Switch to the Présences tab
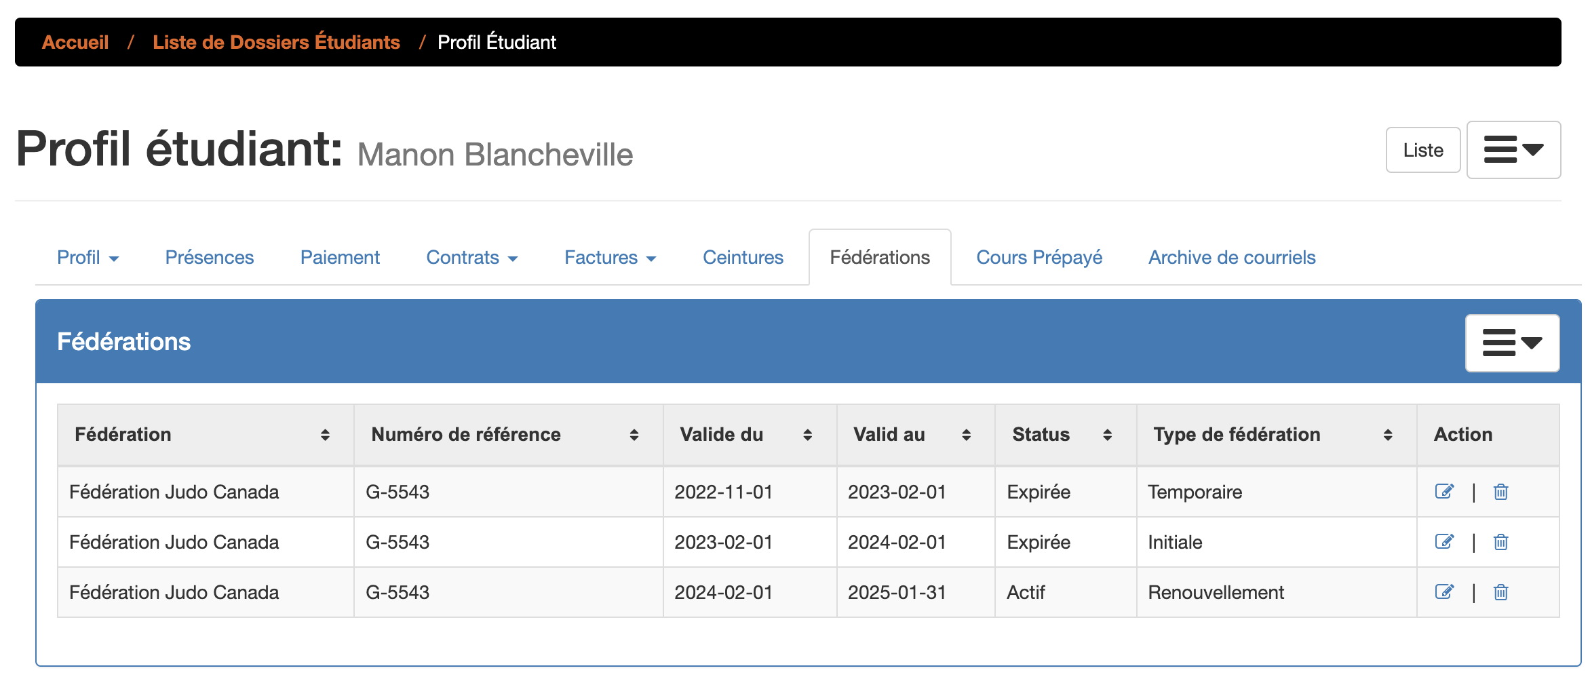This screenshot has width=1590, height=681. point(209,257)
